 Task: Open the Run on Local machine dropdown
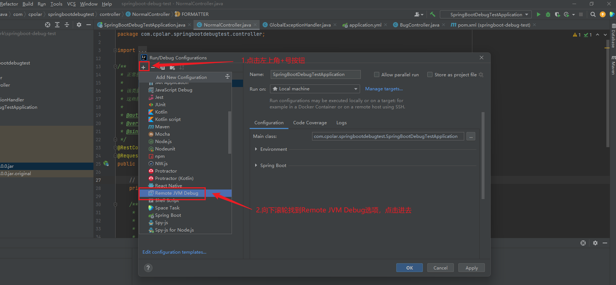click(x=315, y=89)
